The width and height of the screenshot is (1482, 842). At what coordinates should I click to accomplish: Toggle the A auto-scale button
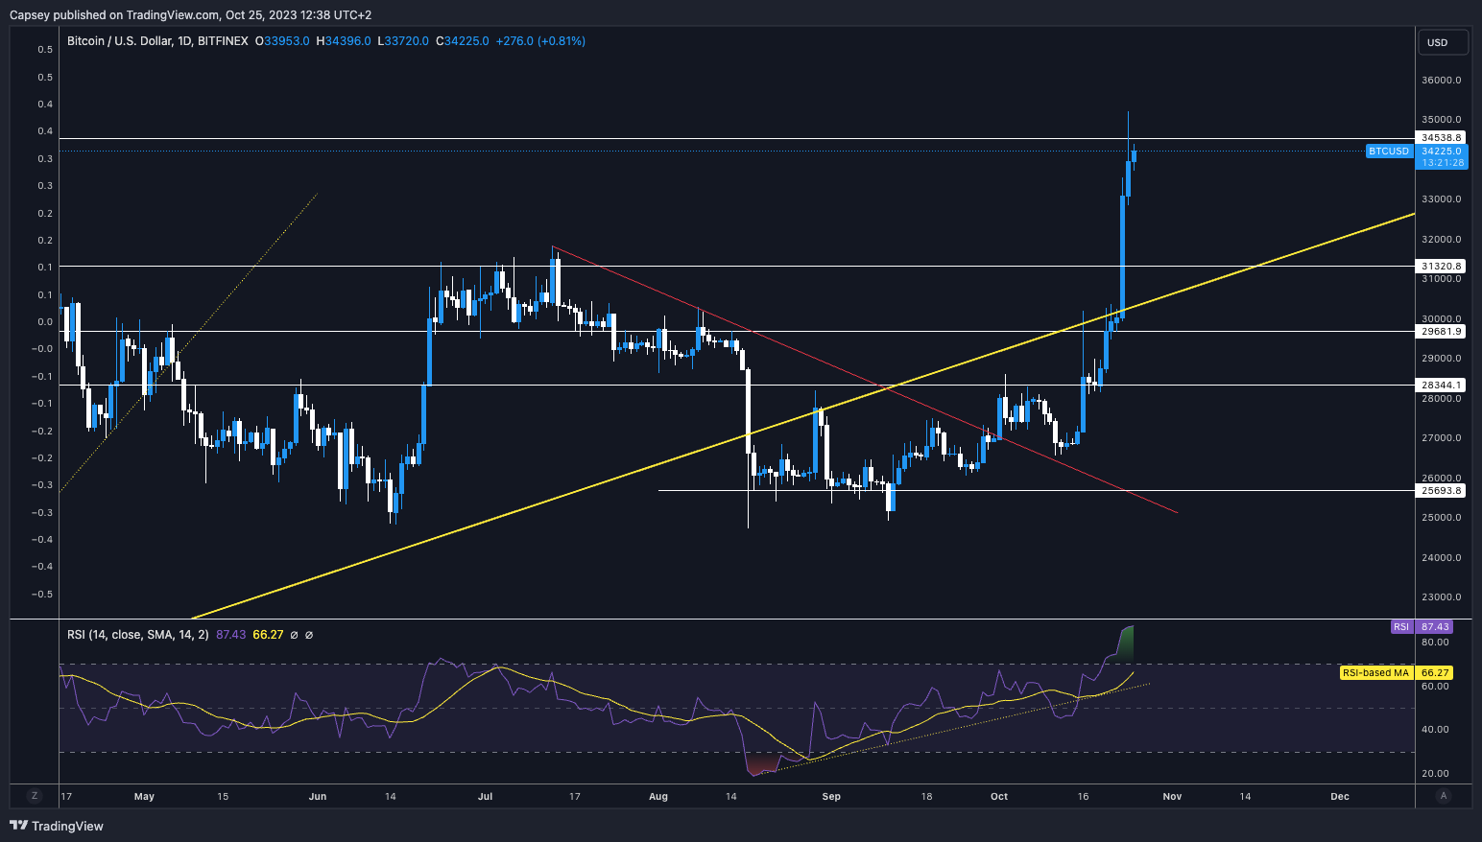[1443, 796]
